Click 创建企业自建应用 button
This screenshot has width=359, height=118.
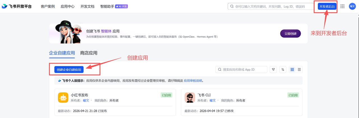pyautogui.click(x=69, y=69)
